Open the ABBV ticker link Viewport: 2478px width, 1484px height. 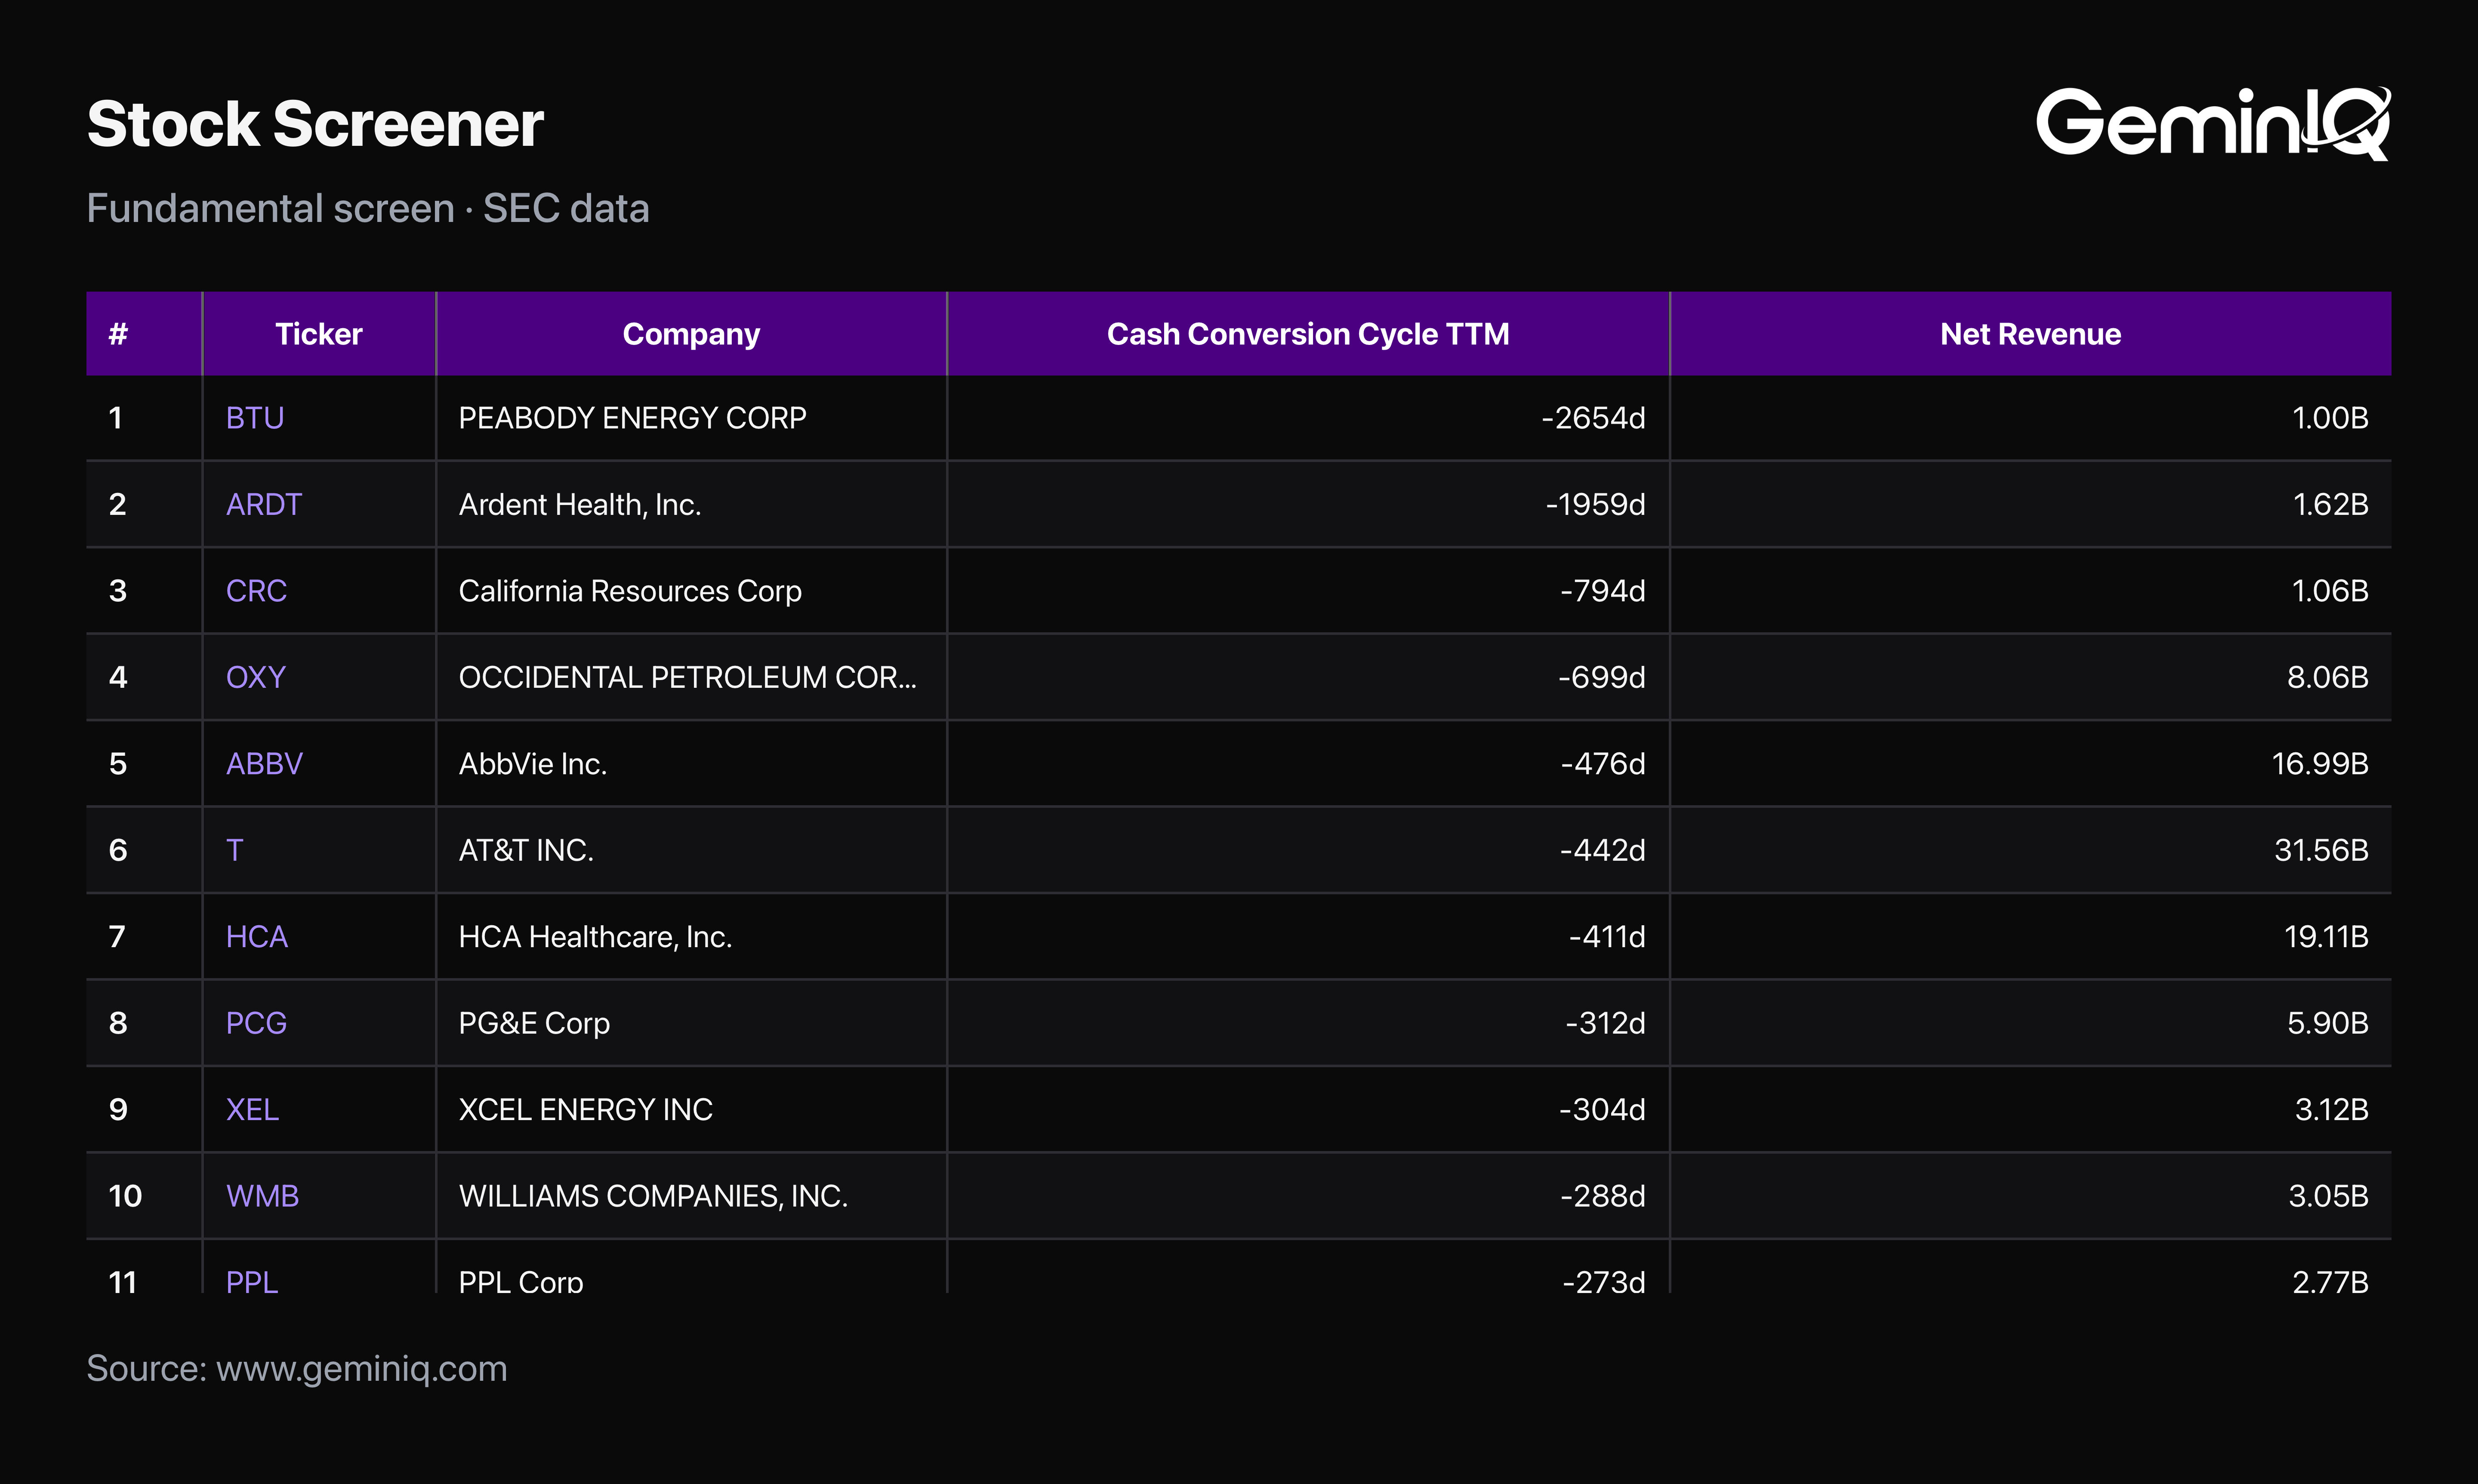[x=264, y=764]
